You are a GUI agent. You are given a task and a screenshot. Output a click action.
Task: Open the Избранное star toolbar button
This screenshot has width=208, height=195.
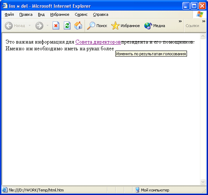[x=125, y=25]
